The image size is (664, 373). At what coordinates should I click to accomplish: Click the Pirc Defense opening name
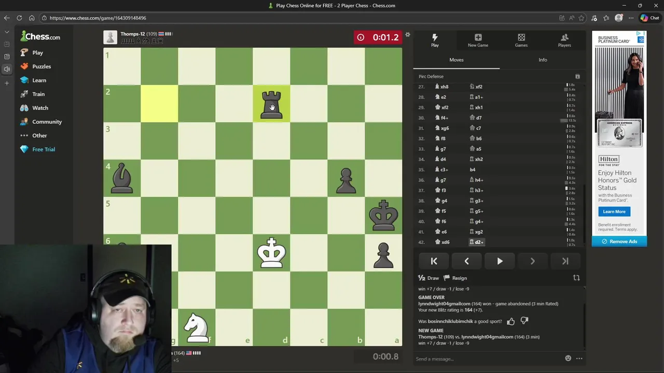pos(431,77)
